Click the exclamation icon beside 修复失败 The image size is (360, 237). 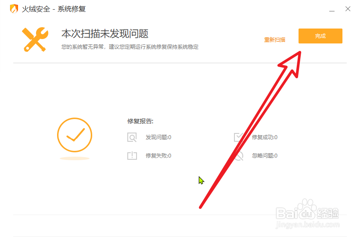(132, 155)
